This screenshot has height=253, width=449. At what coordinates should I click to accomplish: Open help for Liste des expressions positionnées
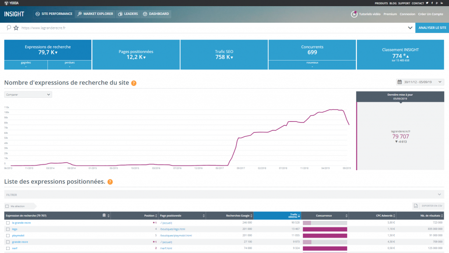point(110,182)
